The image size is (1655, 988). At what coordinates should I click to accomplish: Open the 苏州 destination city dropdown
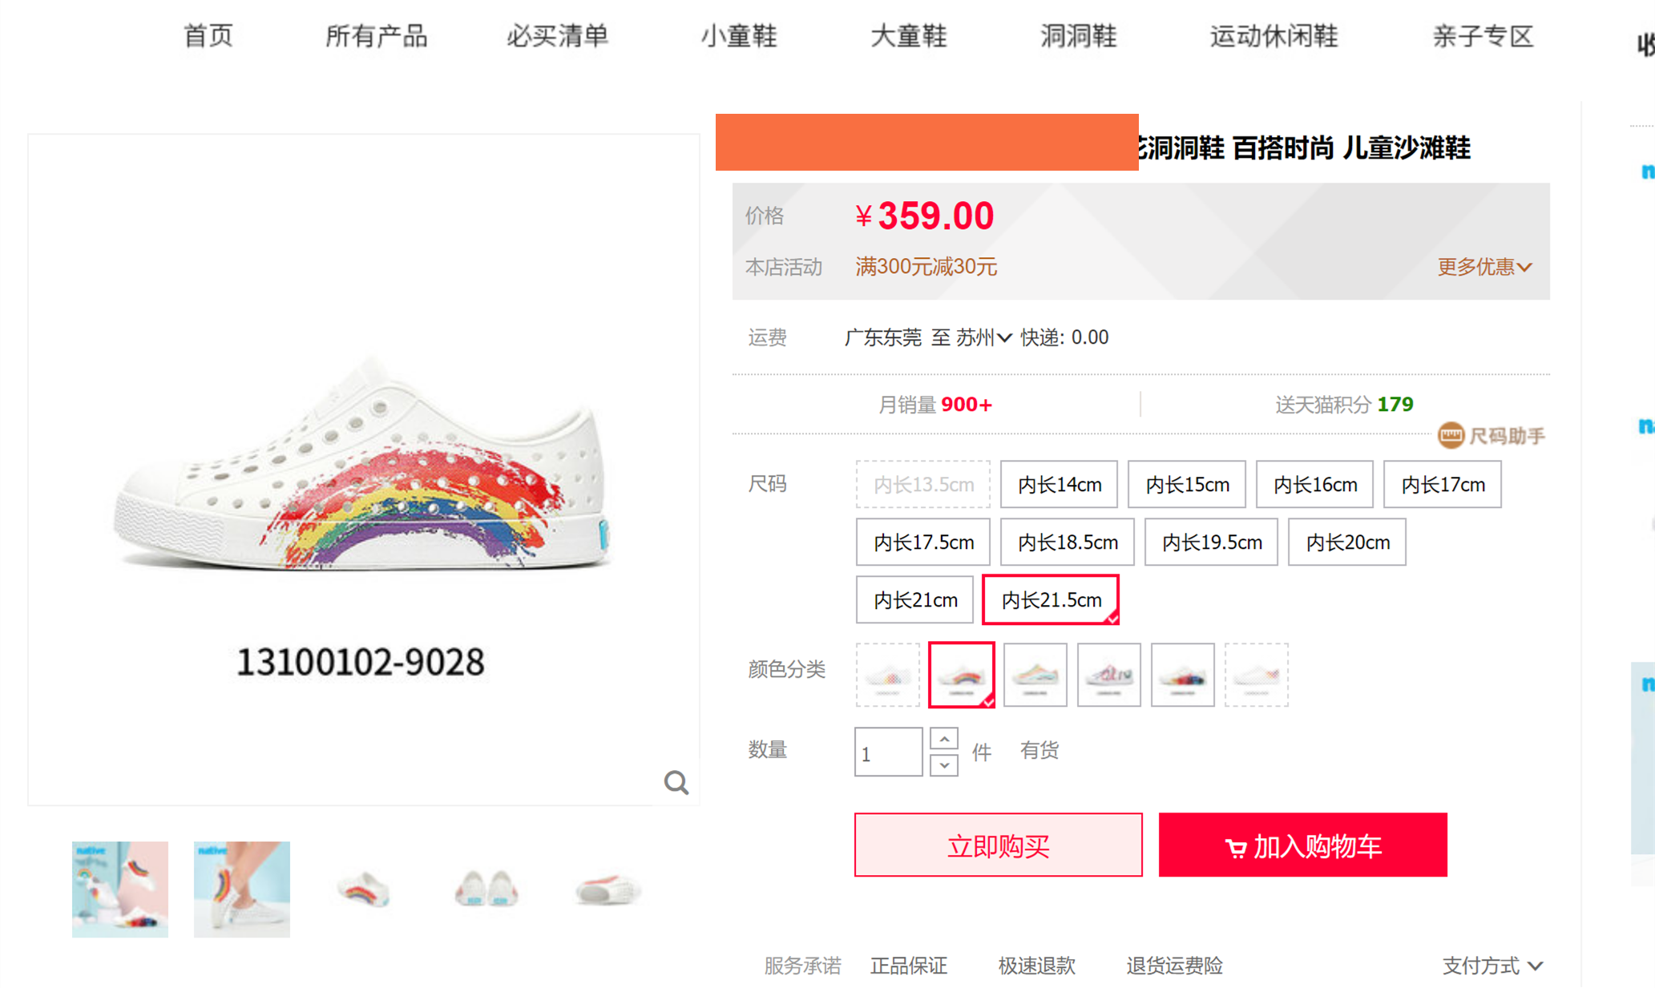pyautogui.click(x=983, y=337)
